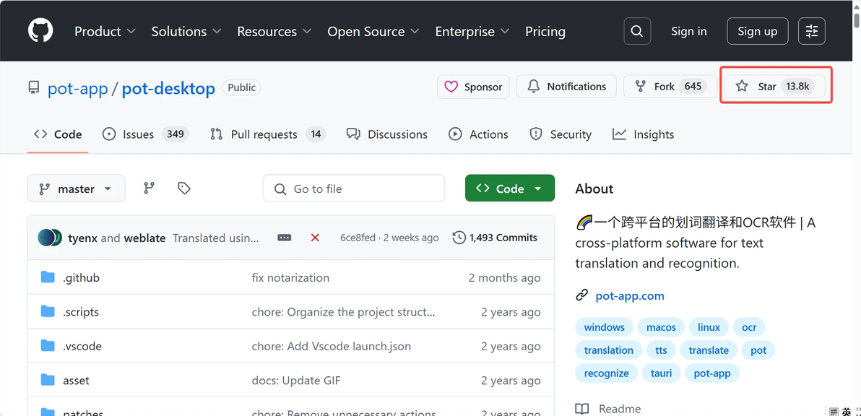Viewport: 861px width, 416px height.
Task: Switch to the Issues tab
Action: point(138,134)
